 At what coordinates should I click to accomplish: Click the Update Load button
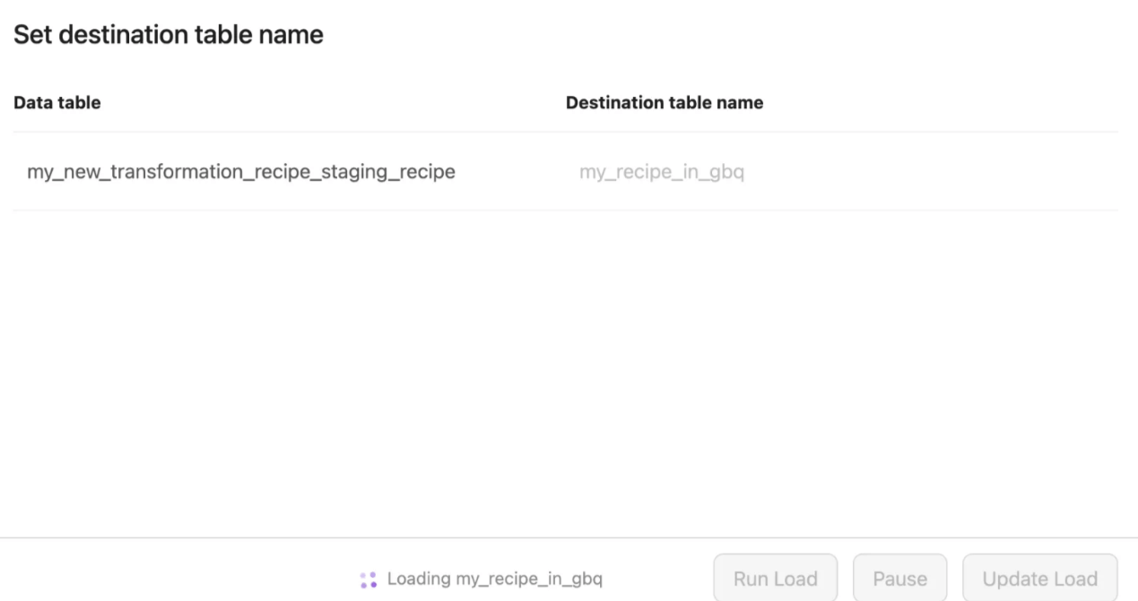[1039, 579]
